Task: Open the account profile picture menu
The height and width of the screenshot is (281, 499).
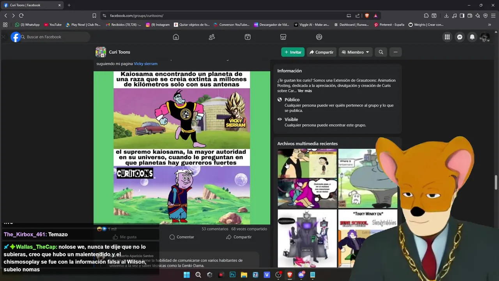Action: point(485,37)
